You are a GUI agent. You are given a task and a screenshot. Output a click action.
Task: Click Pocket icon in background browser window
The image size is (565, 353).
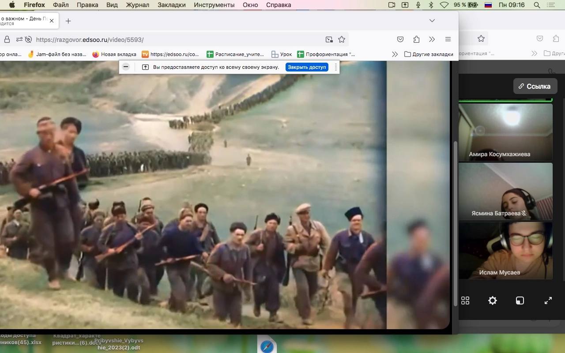click(x=540, y=39)
